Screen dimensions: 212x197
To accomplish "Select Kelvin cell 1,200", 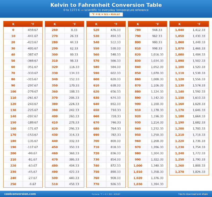I will click(180, 129).
